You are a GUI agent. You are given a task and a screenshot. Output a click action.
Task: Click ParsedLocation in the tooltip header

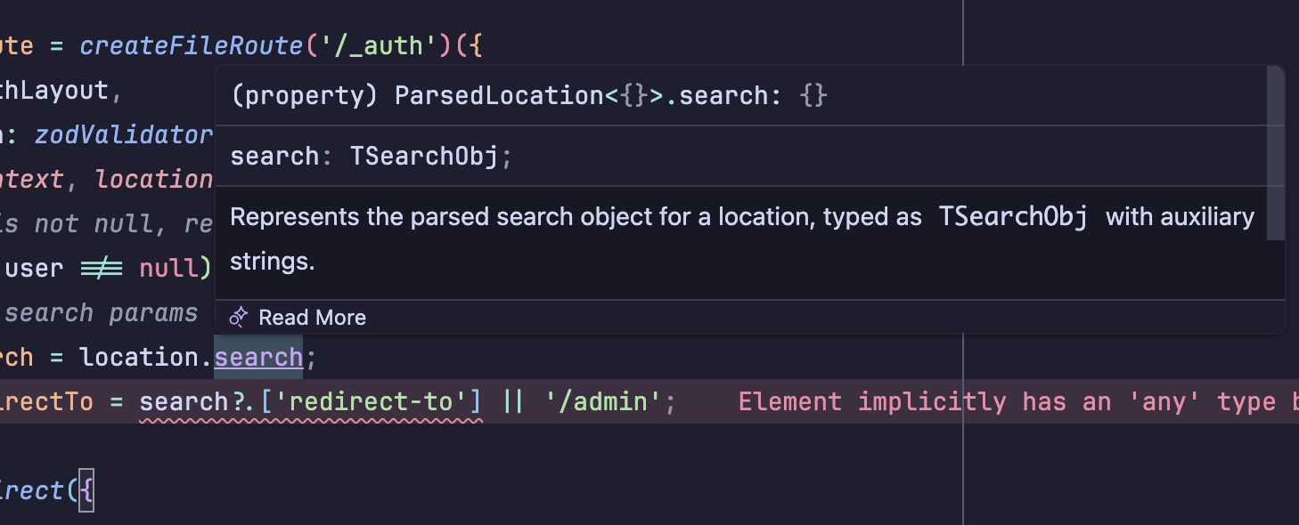pyautogui.click(x=500, y=96)
